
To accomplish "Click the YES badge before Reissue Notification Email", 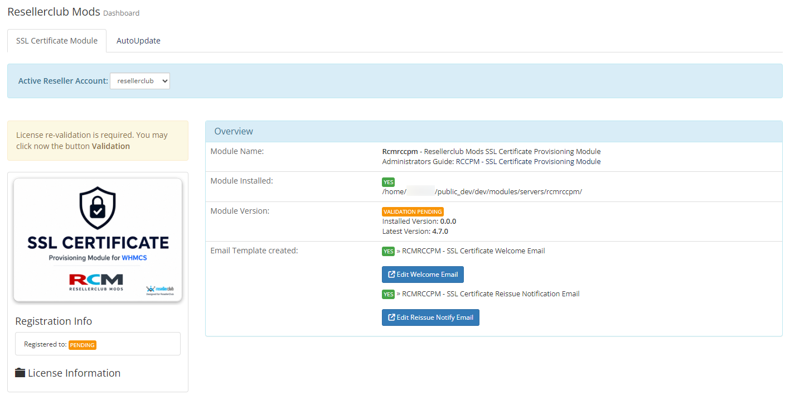I will coord(388,294).
